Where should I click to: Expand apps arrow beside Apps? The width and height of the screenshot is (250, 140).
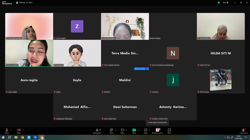(x=149, y=130)
